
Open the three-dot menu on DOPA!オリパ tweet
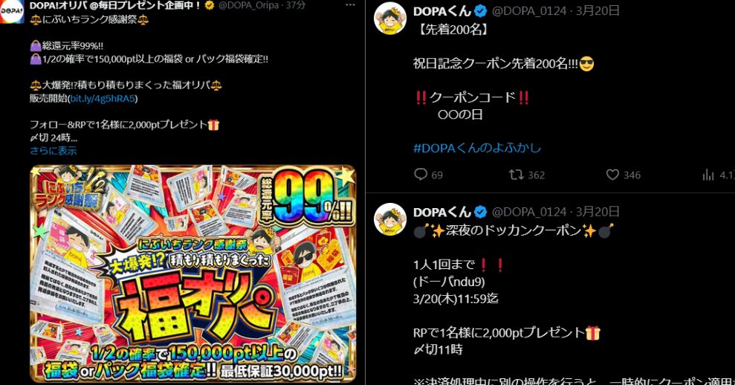[350, 5]
